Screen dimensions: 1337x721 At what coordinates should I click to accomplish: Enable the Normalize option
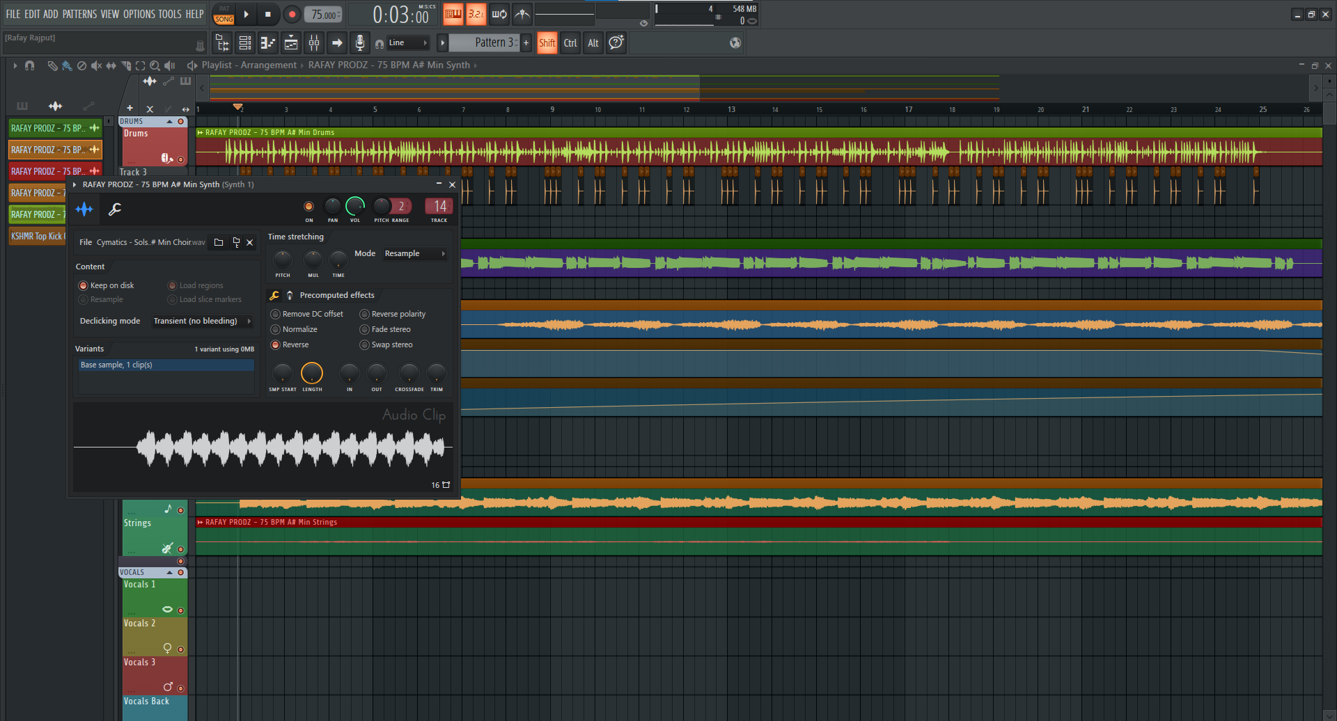click(276, 329)
